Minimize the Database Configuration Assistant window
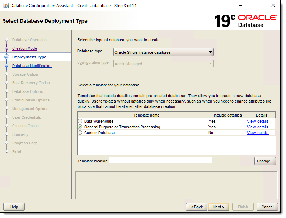The image size is (286, 218). [240, 6]
